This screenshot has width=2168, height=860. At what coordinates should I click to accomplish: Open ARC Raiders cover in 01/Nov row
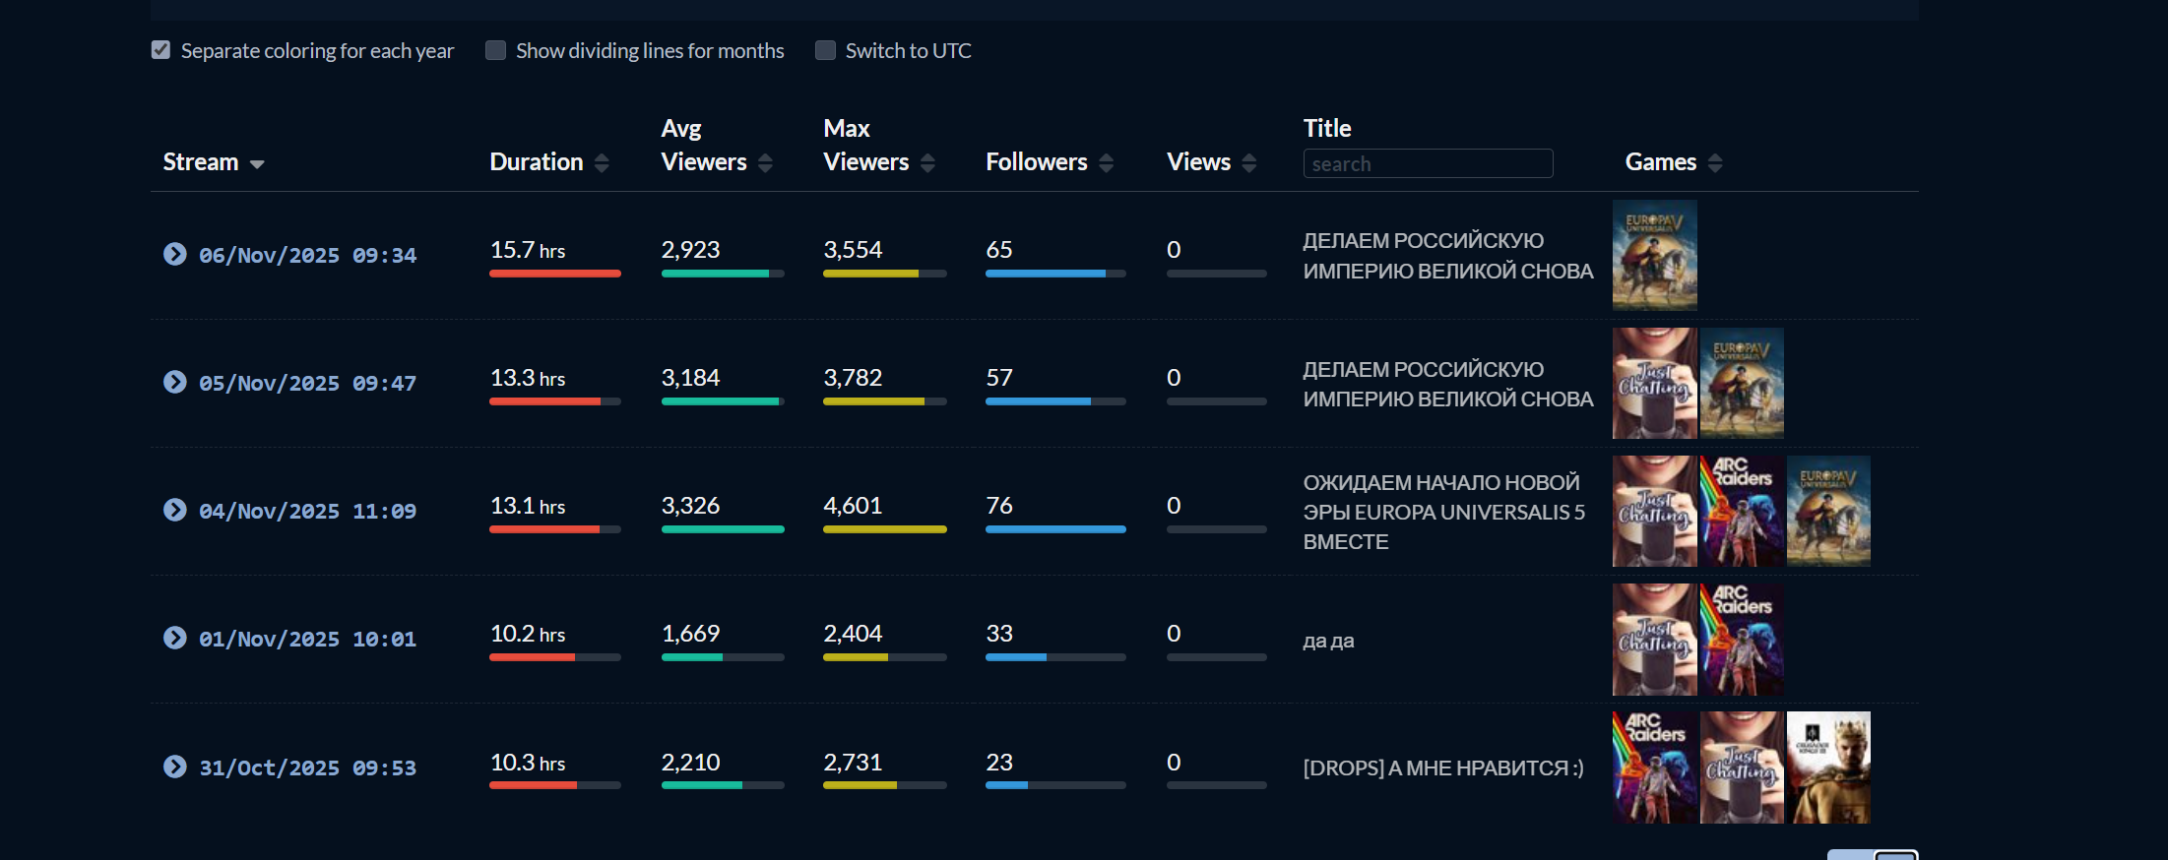pos(1742,640)
